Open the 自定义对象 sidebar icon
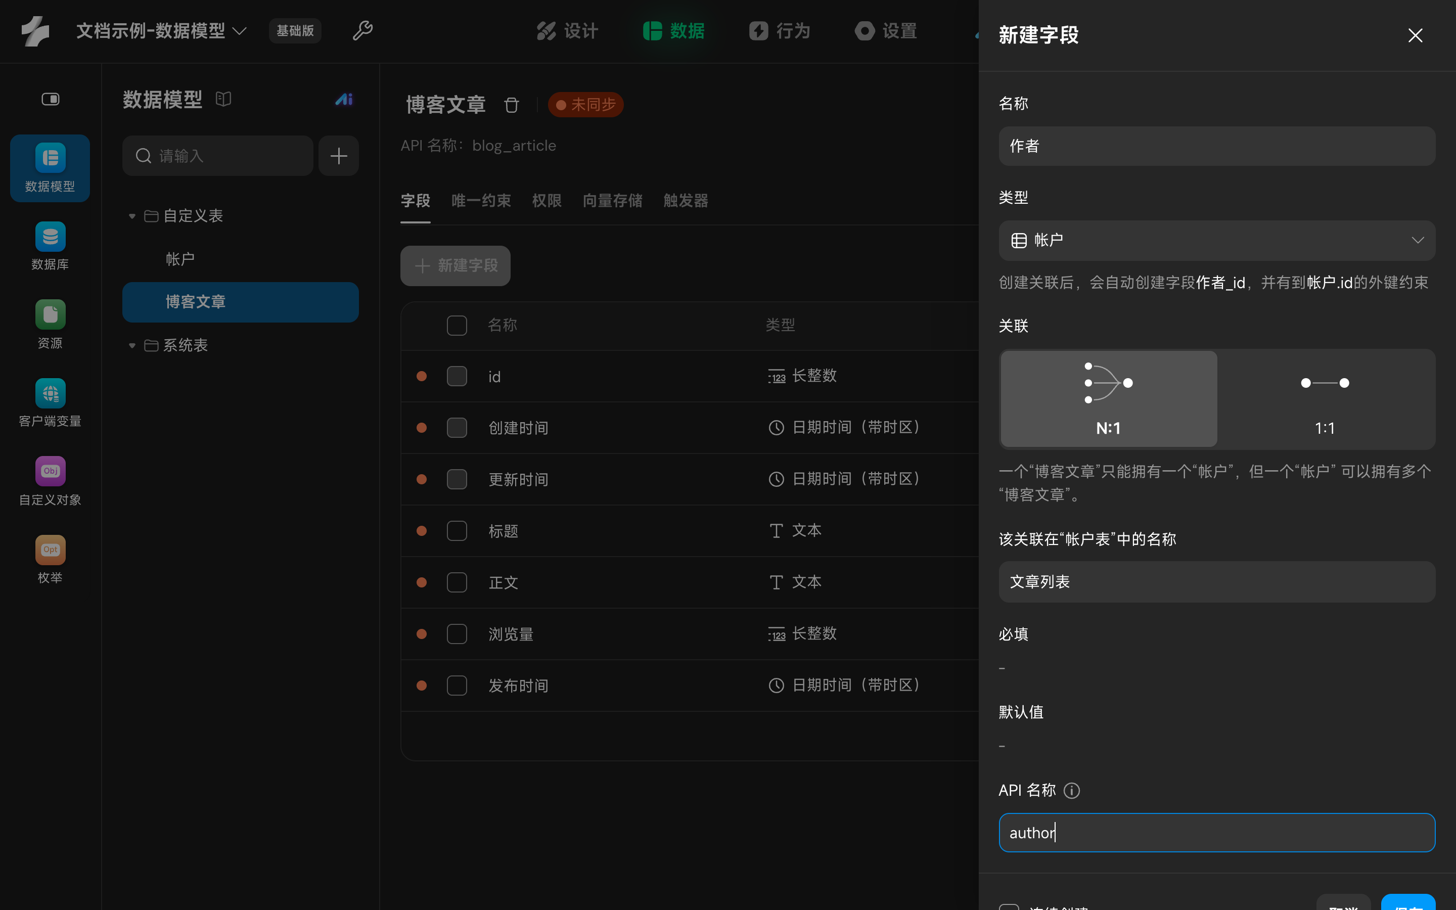Image resolution: width=1456 pixels, height=910 pixels. (x=50, y=482)
